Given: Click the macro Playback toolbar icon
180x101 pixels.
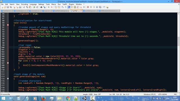Looking at the screenshot, I should point(94,7).
